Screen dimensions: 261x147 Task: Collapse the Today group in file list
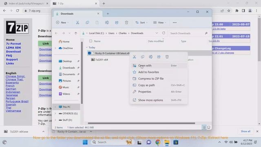point(87,47)
